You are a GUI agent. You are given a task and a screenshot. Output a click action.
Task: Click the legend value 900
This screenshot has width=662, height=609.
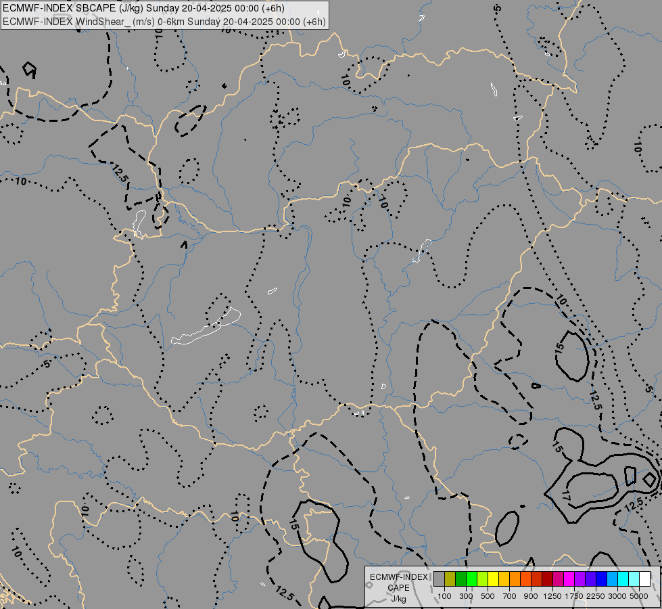[x=531, y=596]
